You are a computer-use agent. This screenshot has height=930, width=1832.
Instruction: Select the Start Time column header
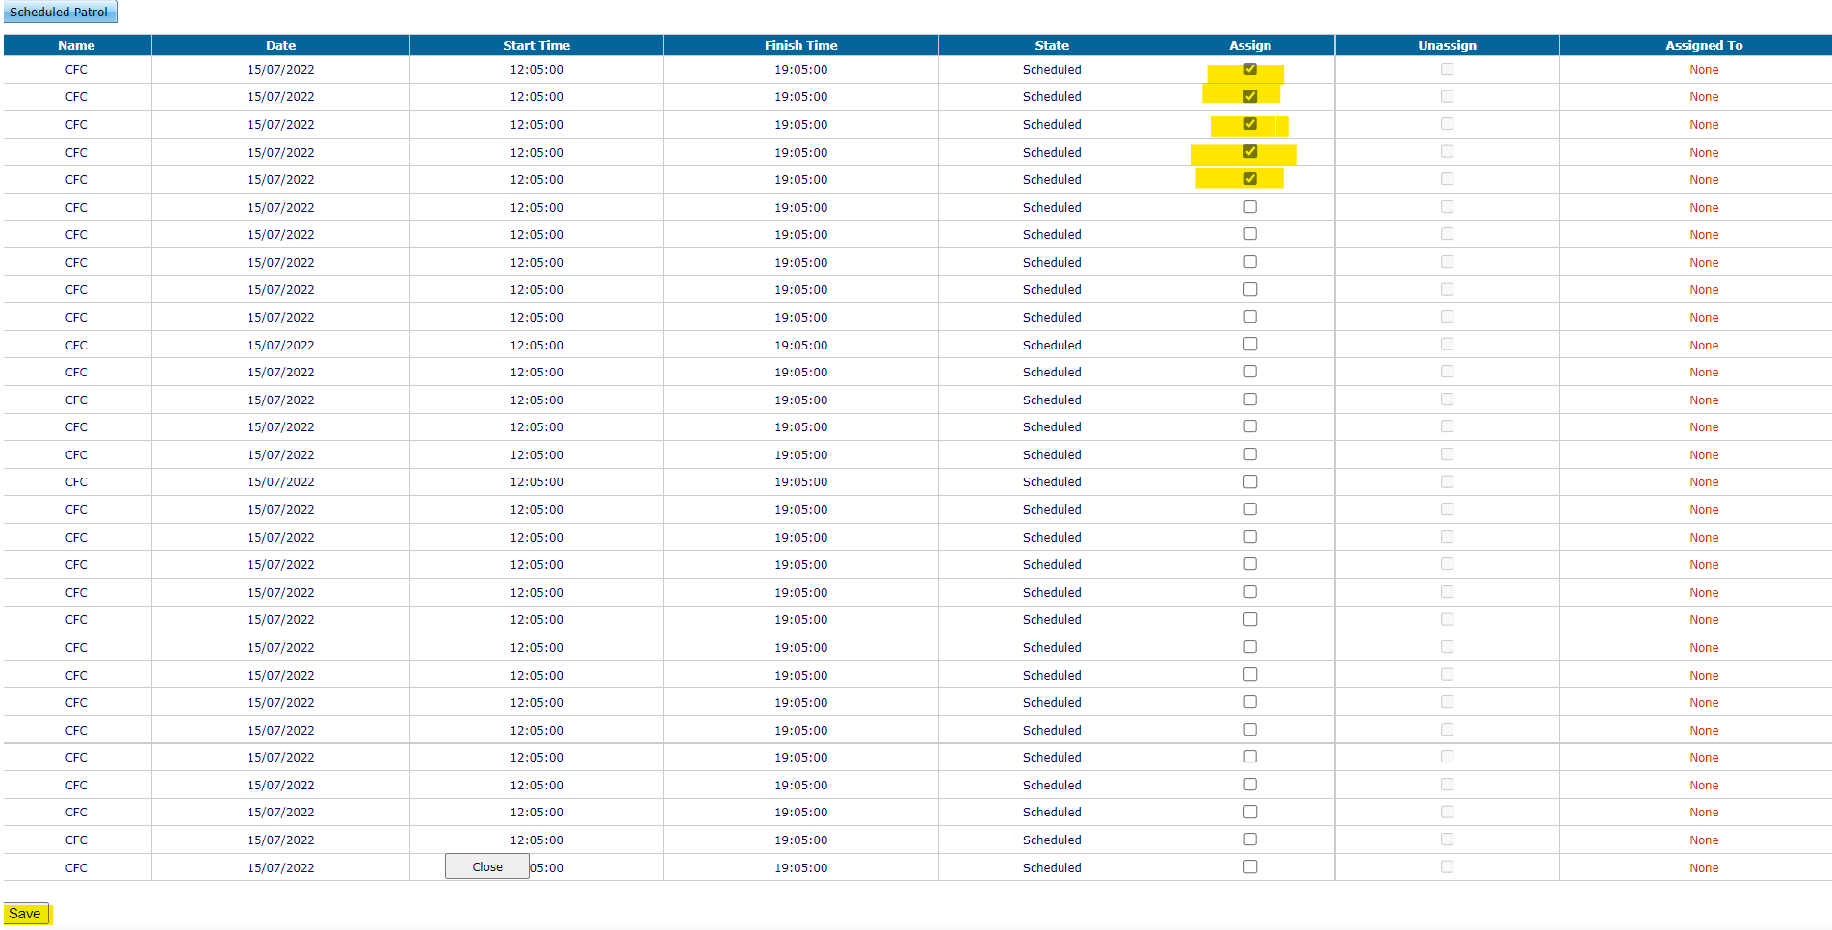[x=537, y=45]
